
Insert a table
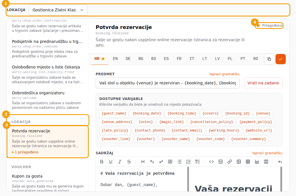[248, 162]
